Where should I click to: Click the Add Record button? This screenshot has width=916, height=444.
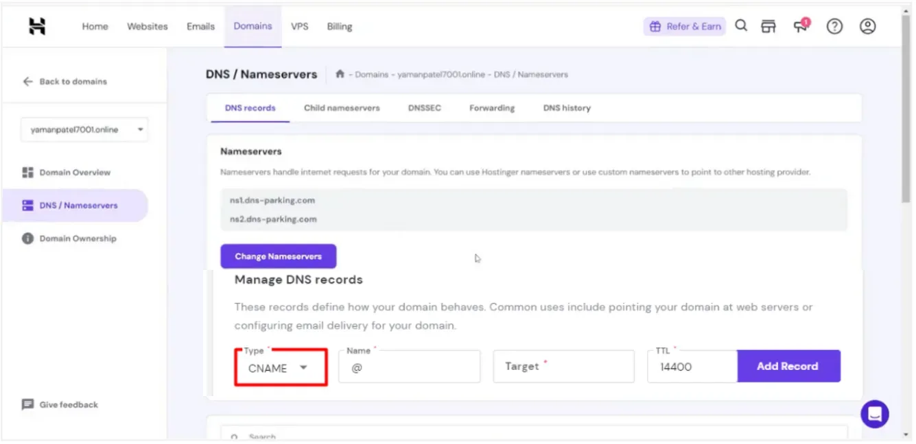click(x=788, y=367)
